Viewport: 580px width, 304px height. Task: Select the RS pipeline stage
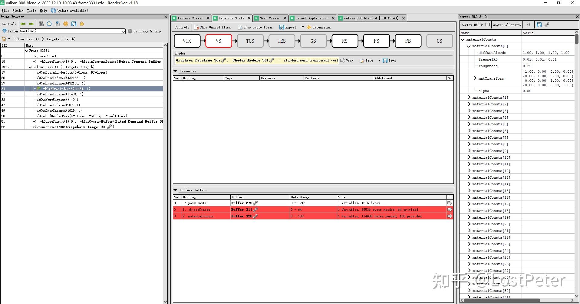click(345, 41)
